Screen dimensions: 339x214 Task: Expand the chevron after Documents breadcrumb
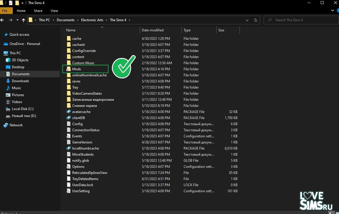click(78, 20)
